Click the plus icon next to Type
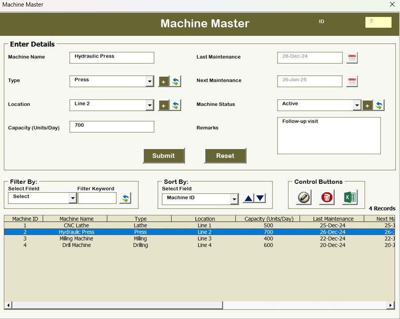Screen dimensions: 400x319 coord(163,81)
